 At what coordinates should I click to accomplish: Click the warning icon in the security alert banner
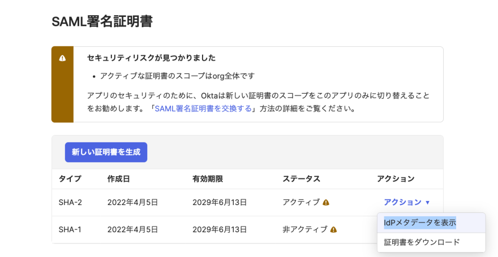pos(62,58)
